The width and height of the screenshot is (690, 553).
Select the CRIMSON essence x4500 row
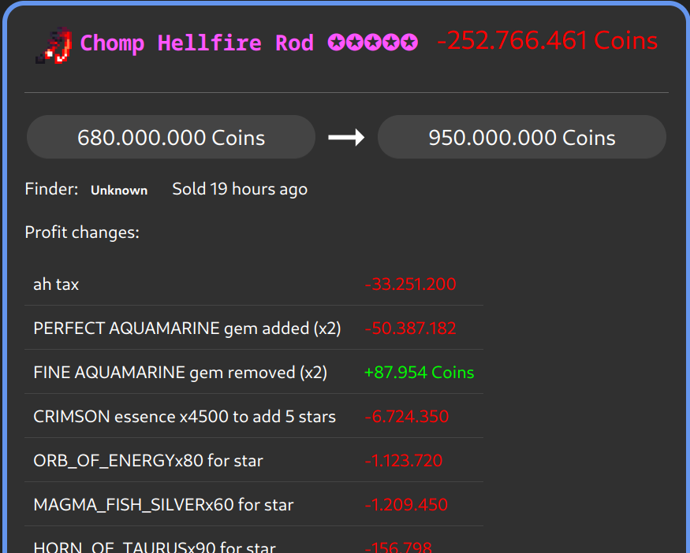pos(185,417)
